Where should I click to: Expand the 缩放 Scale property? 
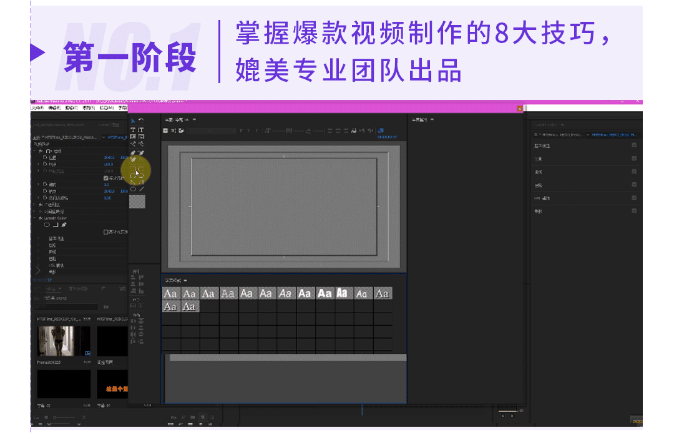39,164
